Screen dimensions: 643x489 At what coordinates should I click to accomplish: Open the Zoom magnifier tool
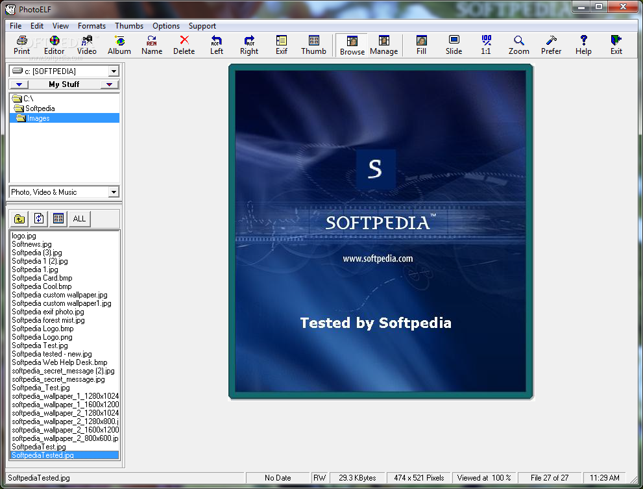[518, 45]
